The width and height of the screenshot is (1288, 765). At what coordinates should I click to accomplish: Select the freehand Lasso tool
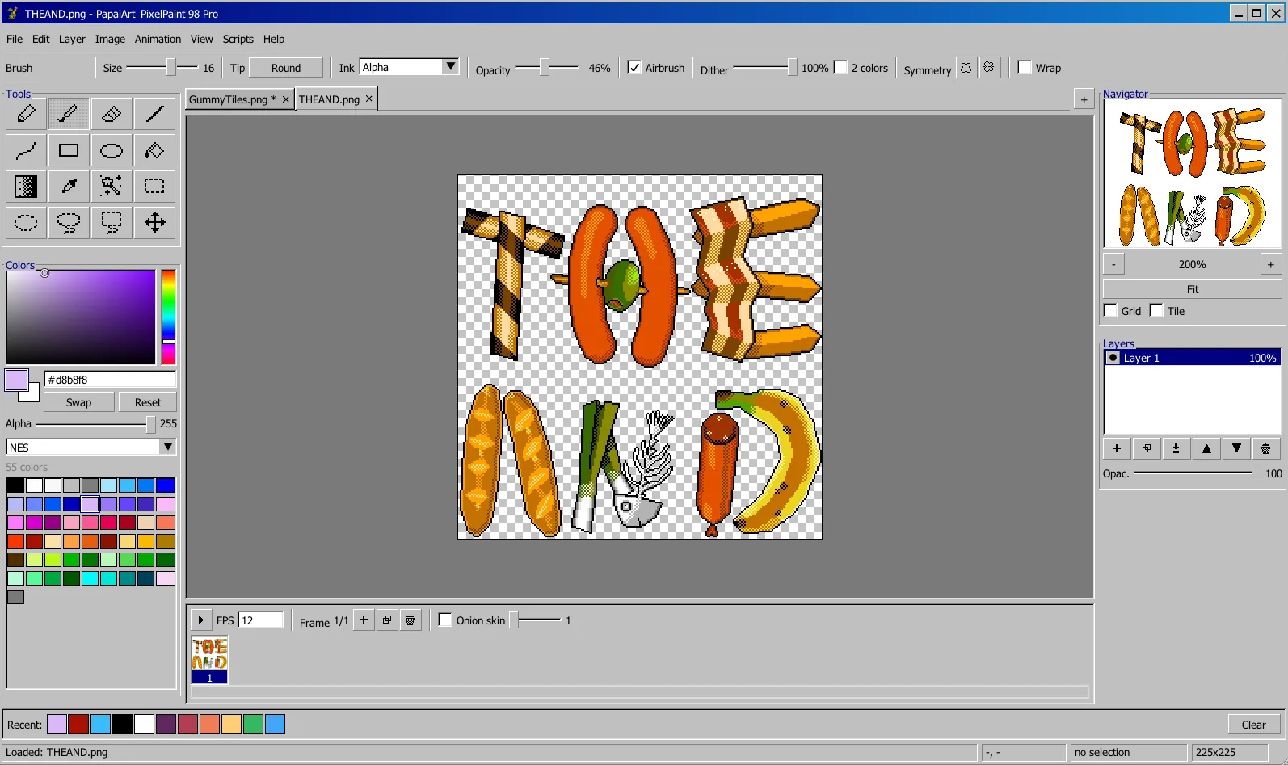pyautogui.click(x=69, y=222)
